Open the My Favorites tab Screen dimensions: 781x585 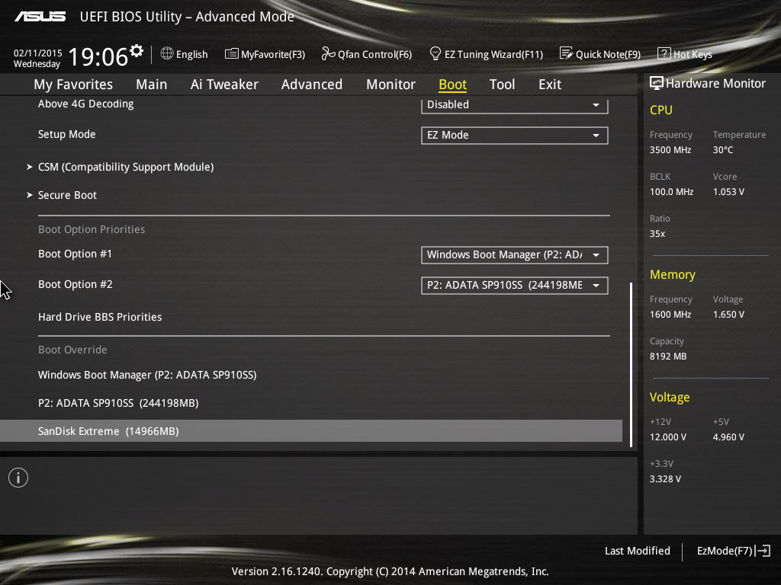[x=73, y=85]
